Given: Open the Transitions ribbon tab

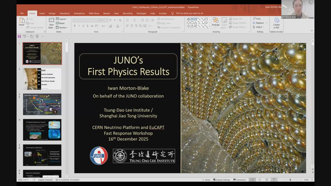Looking at the screenshot, I should [64, 13].
